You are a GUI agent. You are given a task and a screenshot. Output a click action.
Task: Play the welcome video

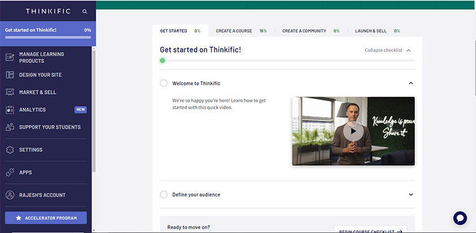tap(353, 131)
